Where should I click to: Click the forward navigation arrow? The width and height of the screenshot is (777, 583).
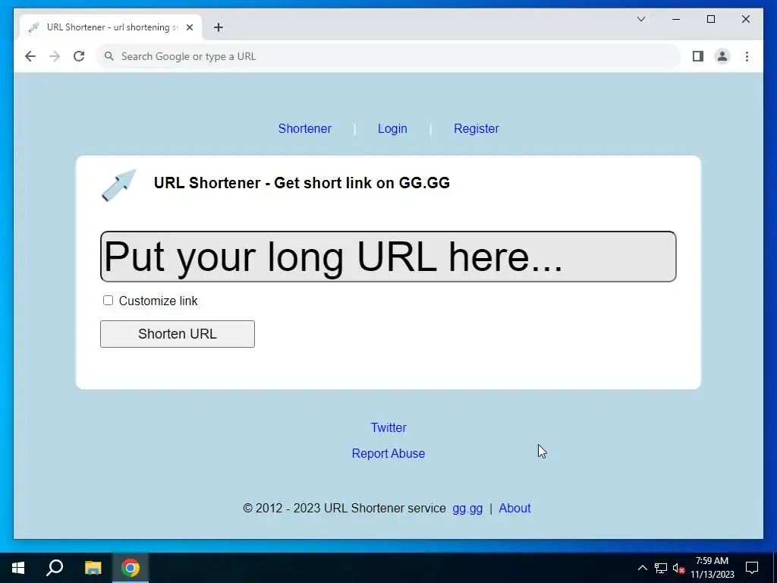[55, 56]
